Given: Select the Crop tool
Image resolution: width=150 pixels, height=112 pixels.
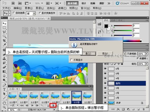Looking at the screenshot, I should [4, 40].
